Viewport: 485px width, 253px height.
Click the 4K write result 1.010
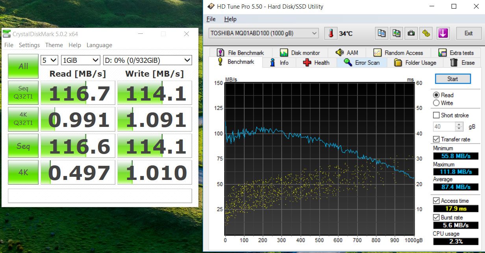[155, 172]
